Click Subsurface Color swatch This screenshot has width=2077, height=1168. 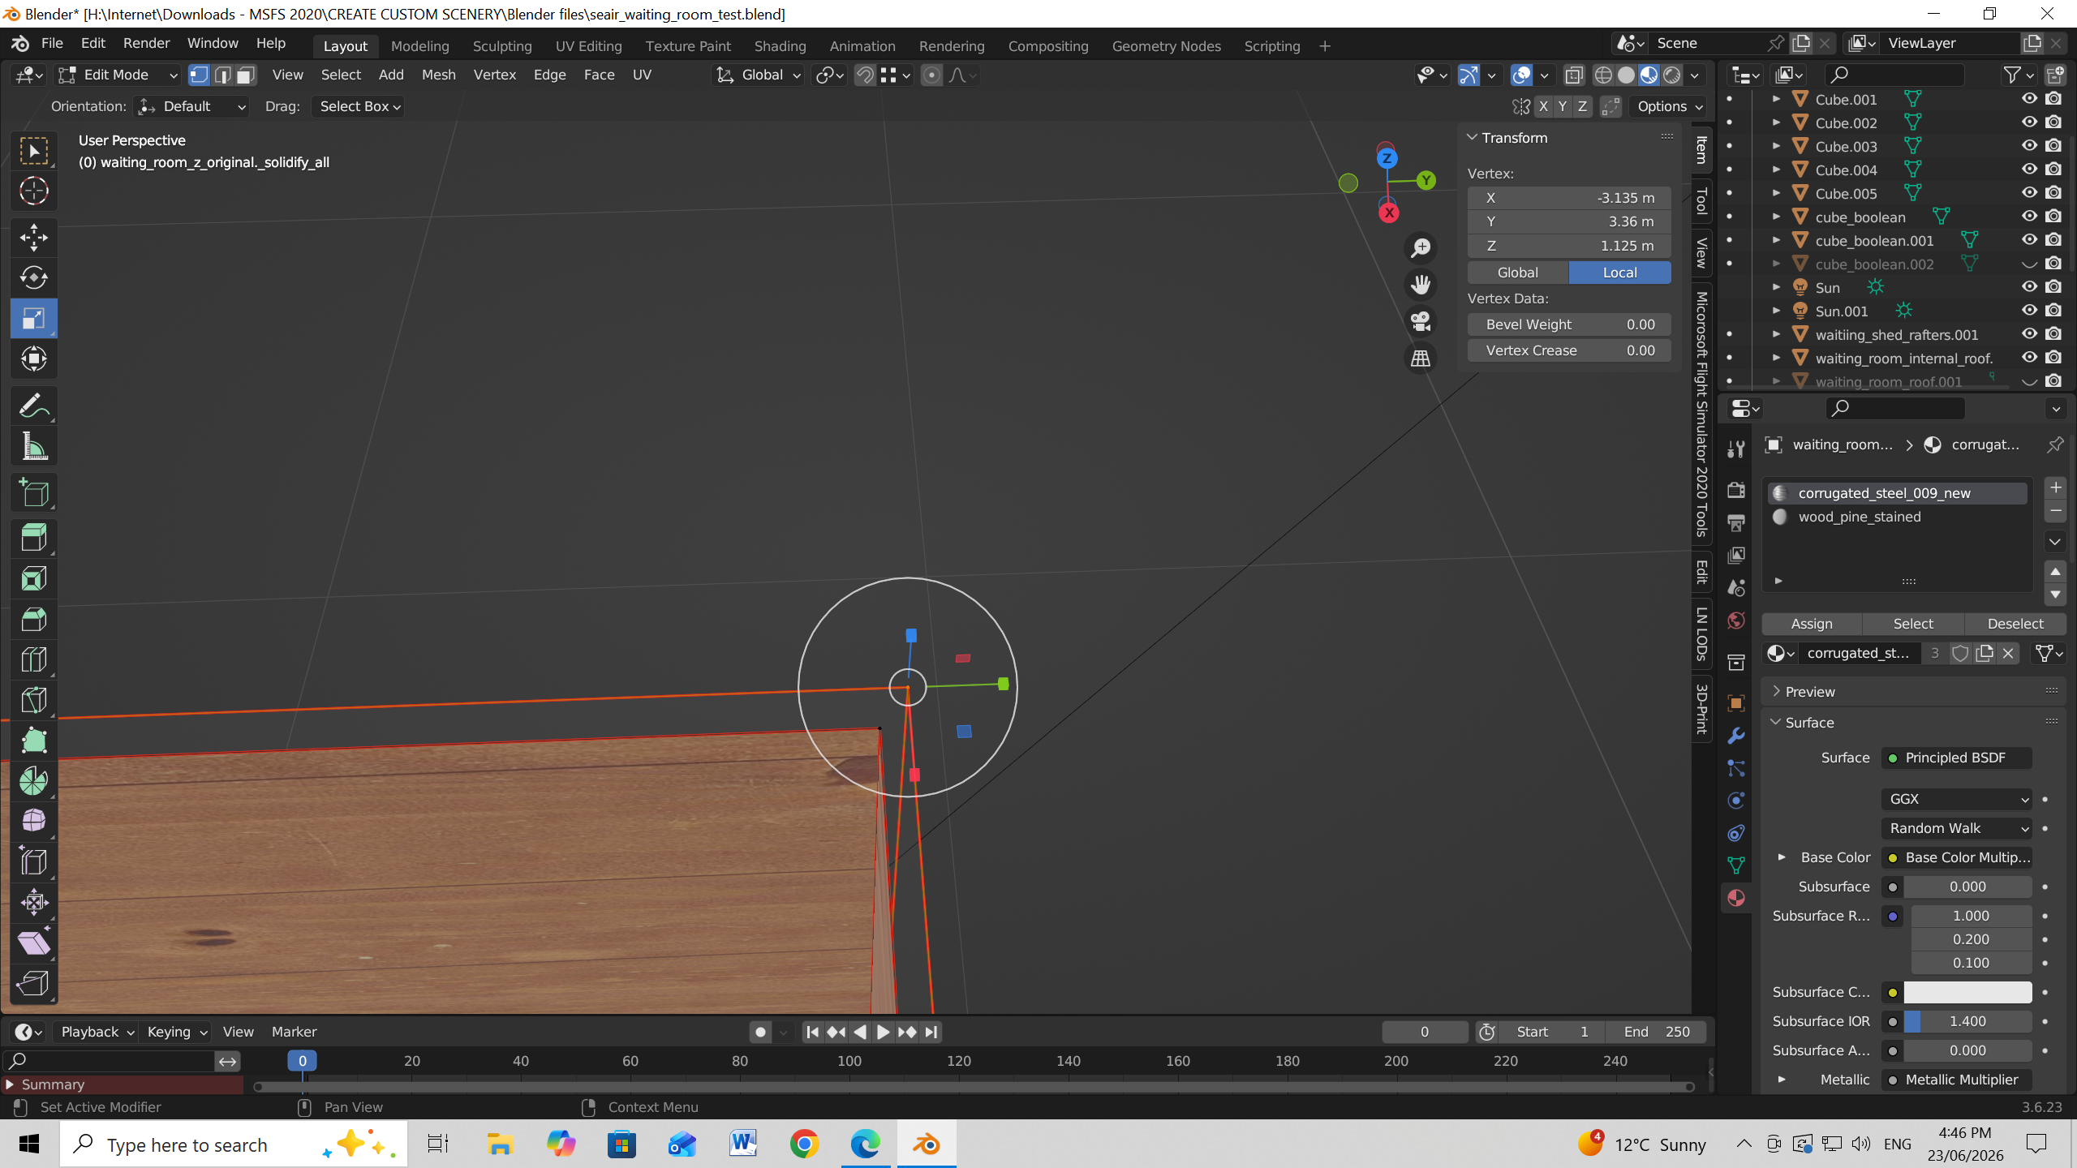1967,992
